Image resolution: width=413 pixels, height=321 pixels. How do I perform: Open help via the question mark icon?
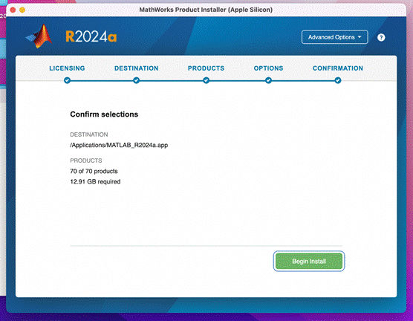381,37
